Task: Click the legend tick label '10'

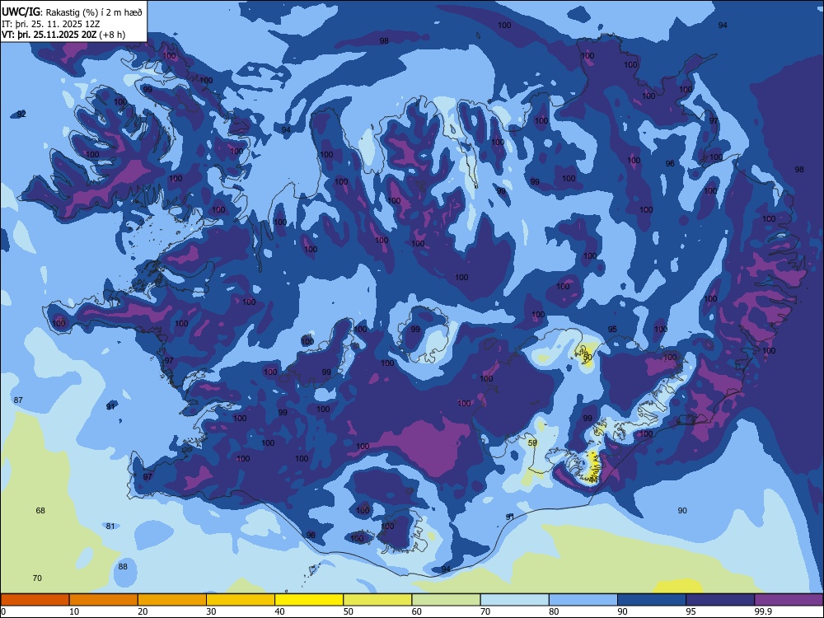Action: coord(74,611)
